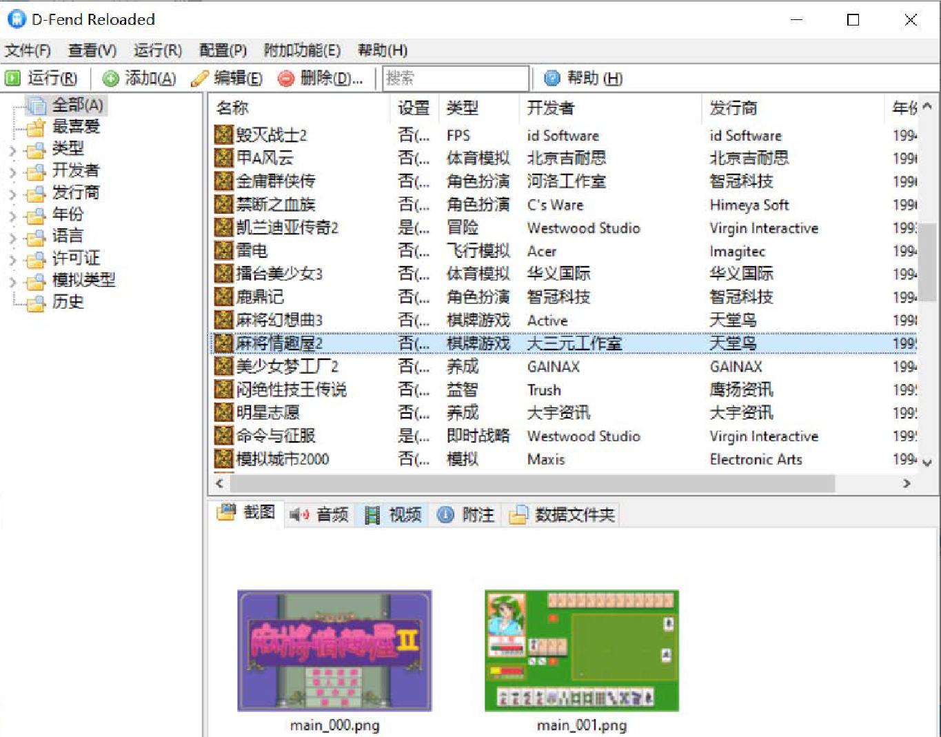The image size is (941, 737).
Task: Open the 文件(F) menu
Action: (x=28, y=50)
